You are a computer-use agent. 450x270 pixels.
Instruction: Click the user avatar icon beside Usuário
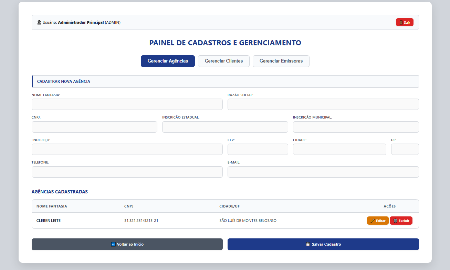point(39,22)
